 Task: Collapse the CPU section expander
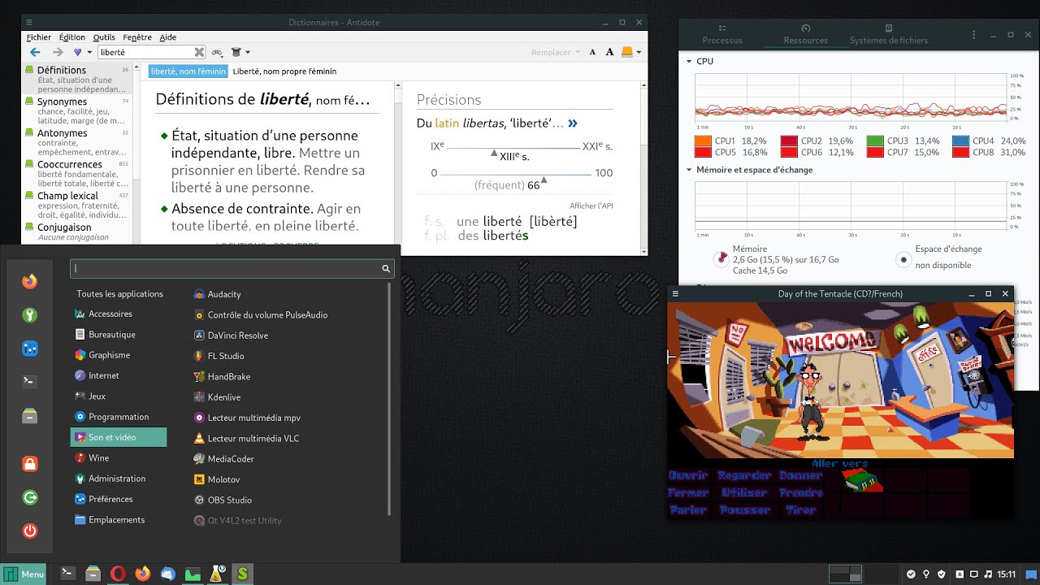coord(689,61)
